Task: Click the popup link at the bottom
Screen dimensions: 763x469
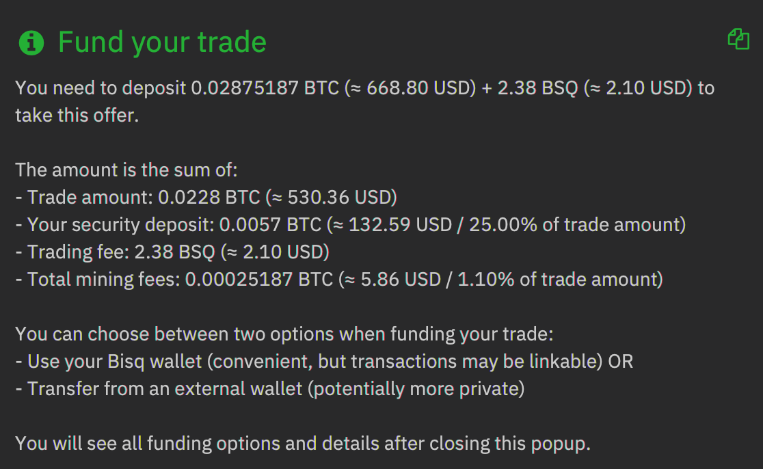Action: pos(559,443)
